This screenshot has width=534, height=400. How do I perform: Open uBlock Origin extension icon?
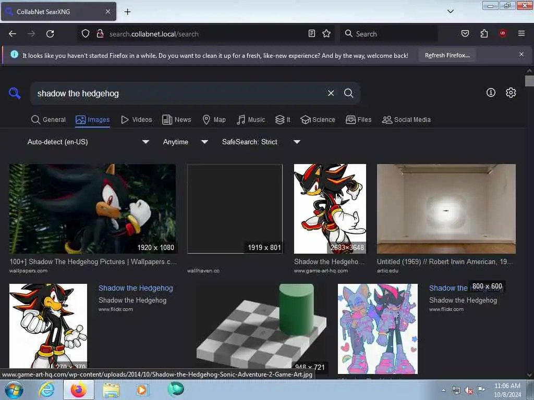coord(502,33)
